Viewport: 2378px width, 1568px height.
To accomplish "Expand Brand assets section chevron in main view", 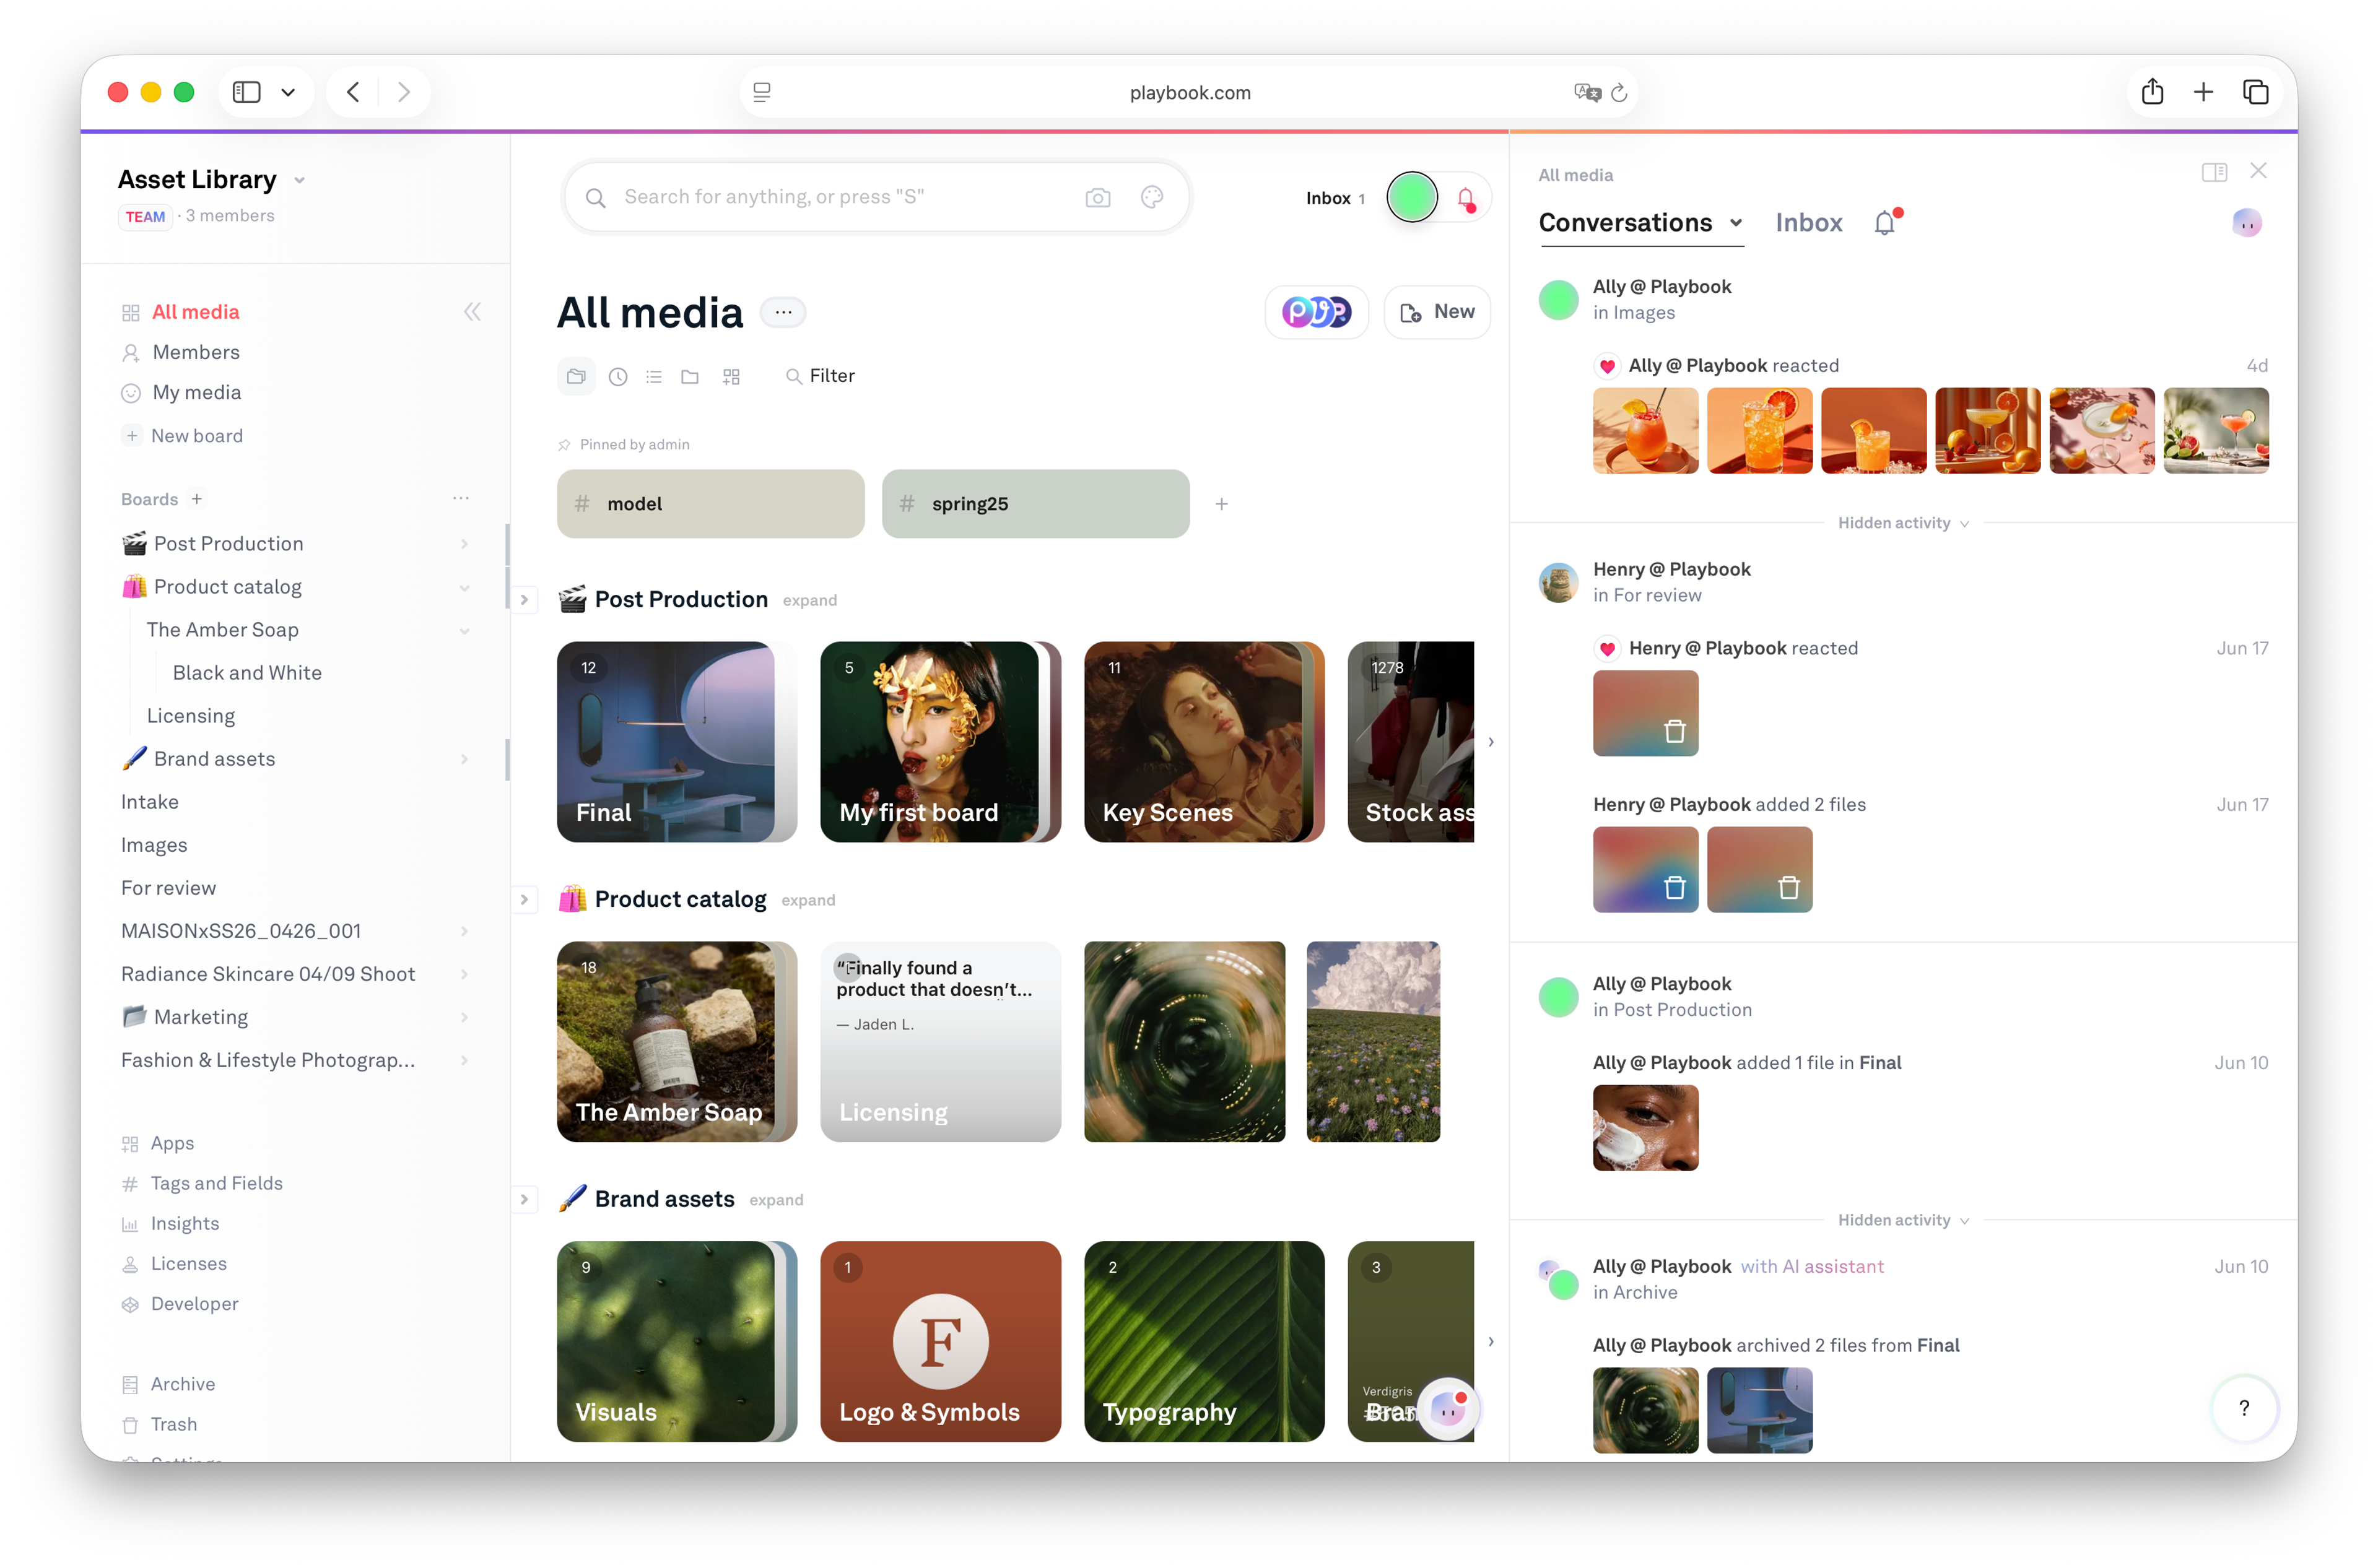I will click(x=525, y=1199).
